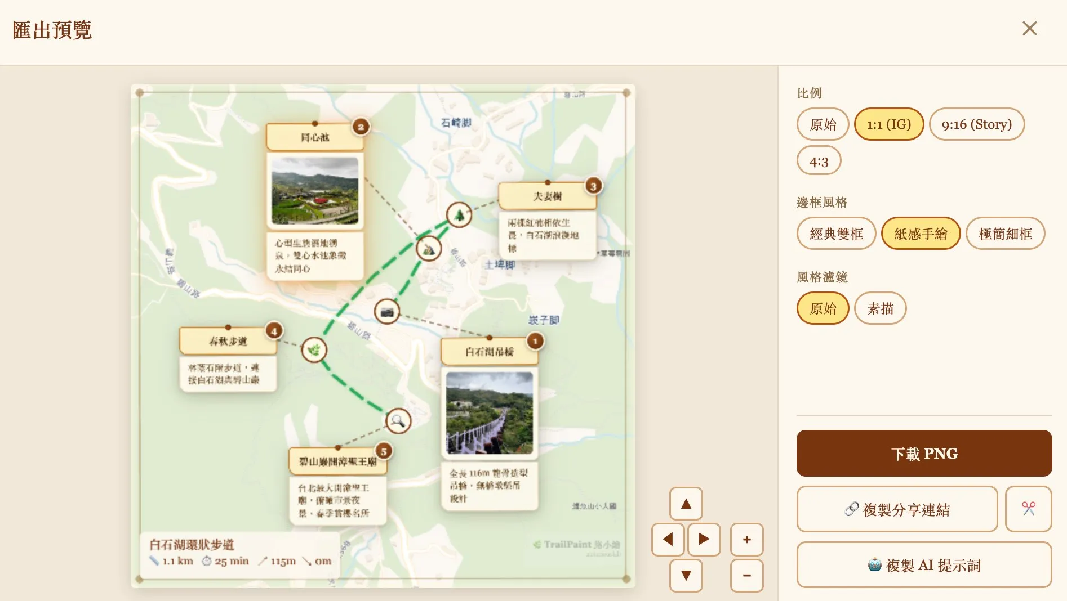The height and width of the screenshot is (601, 1067).
Task: Choose the 4:3 ratio option
Action: pos(819,161)
